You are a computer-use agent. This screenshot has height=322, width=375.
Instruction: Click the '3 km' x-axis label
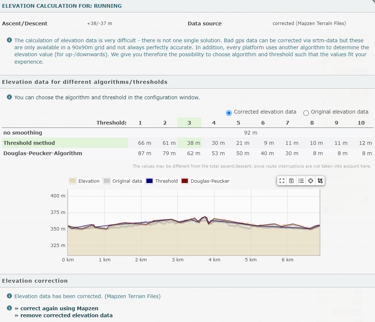click(178, 260)
